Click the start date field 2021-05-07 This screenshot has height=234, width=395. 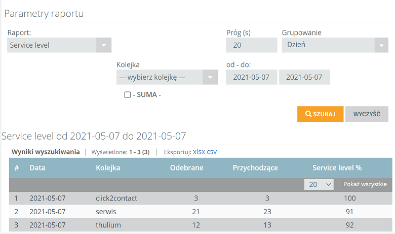[252, 77]
